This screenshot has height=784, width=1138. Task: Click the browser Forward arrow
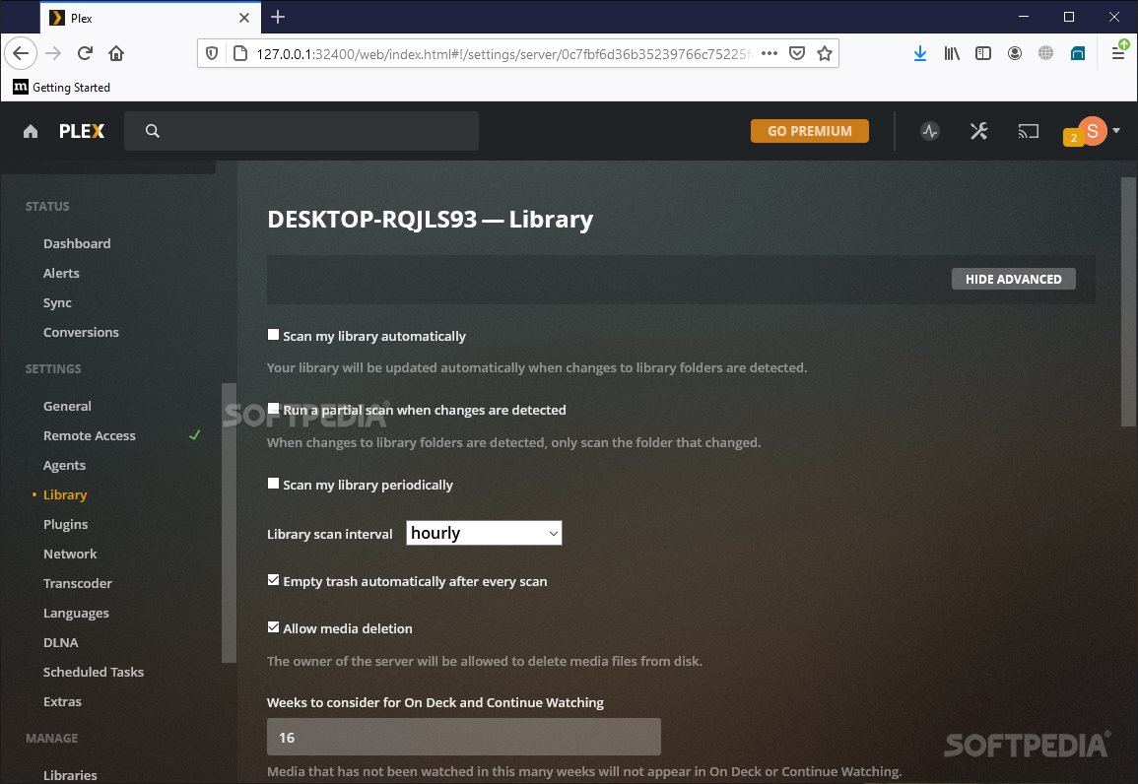coord(53,53)
